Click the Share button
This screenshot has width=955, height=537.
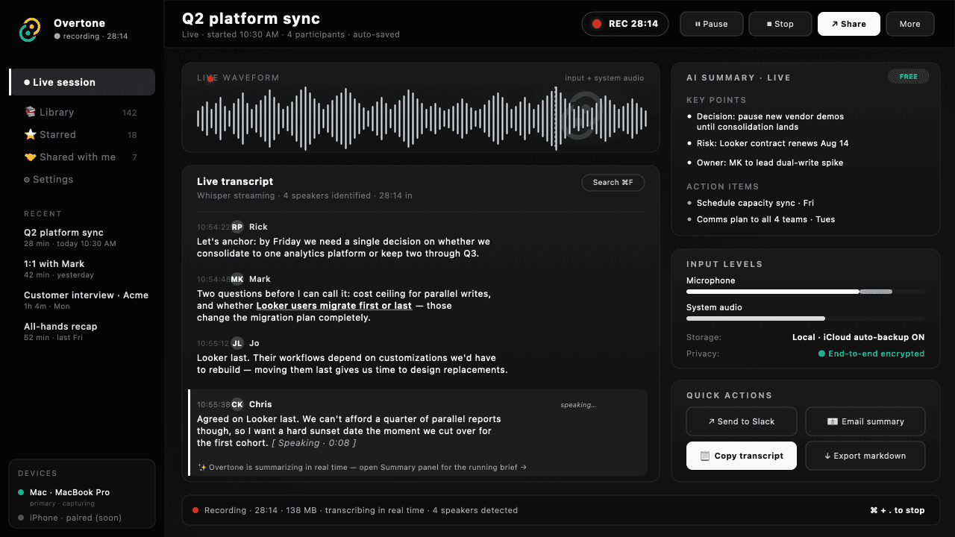point(848,23)
